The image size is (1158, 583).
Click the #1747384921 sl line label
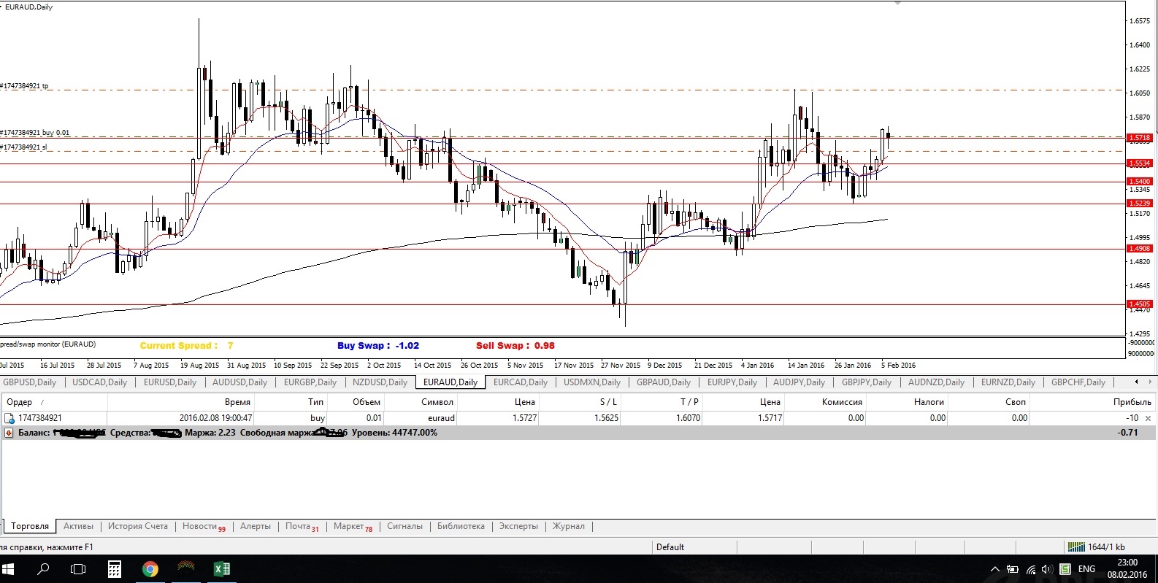click(23, 147)
